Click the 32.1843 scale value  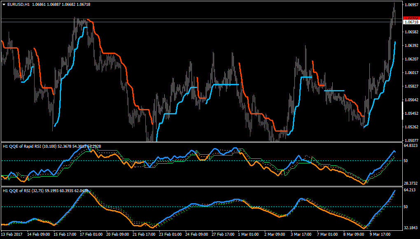(411, 228)
